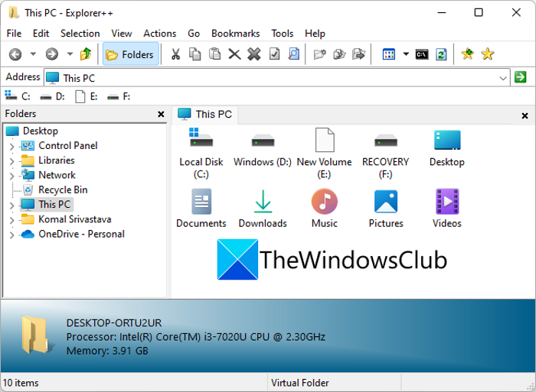536x392 pixels.
Task: Copy selected items using toolbar icon
Action: coord(195,54)
